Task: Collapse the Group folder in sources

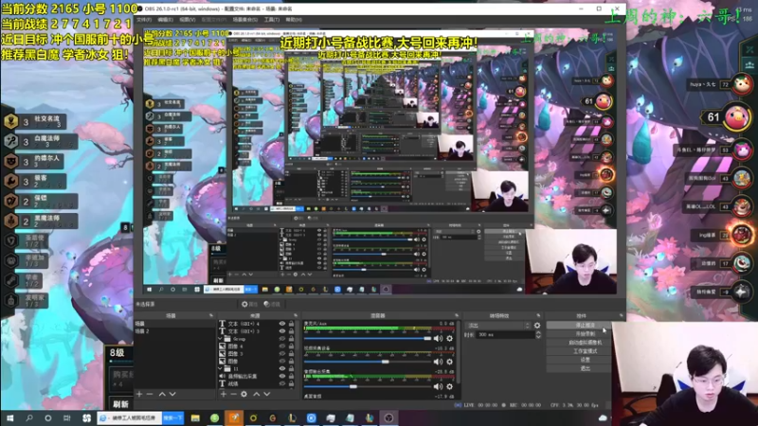Action: [x=221, y=339]
